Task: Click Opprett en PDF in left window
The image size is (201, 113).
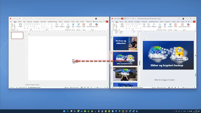Action: pyautogui.click(x=68, y=26)
